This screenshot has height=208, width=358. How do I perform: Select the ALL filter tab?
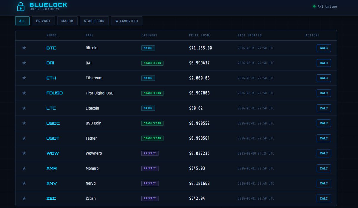coord(22,21)
